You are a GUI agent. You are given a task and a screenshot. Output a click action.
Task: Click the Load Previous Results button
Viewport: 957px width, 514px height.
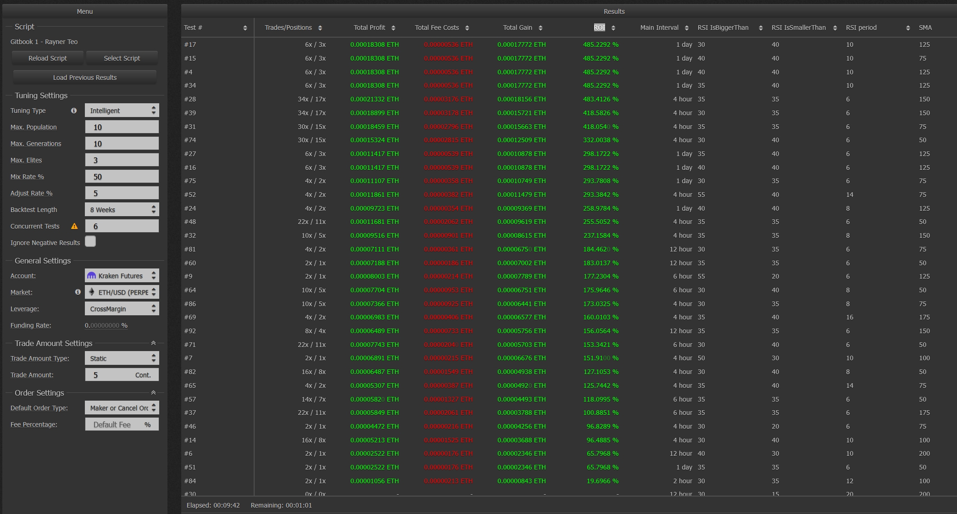(x=85, y=78)
